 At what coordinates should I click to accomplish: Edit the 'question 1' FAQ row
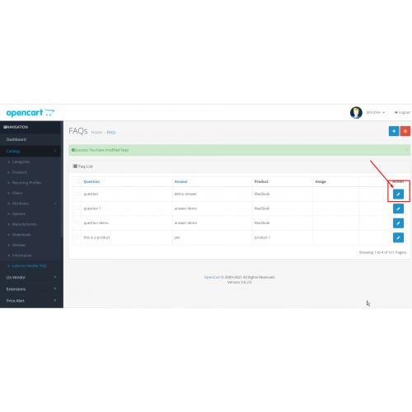[x=398, y=208]
